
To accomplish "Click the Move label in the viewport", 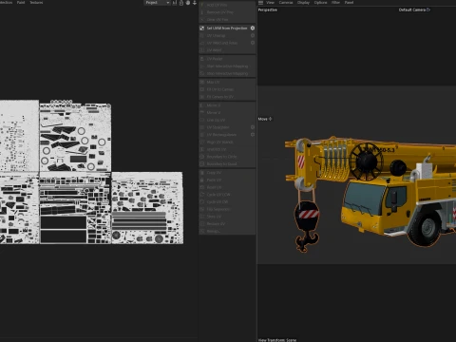I will 263,119.
